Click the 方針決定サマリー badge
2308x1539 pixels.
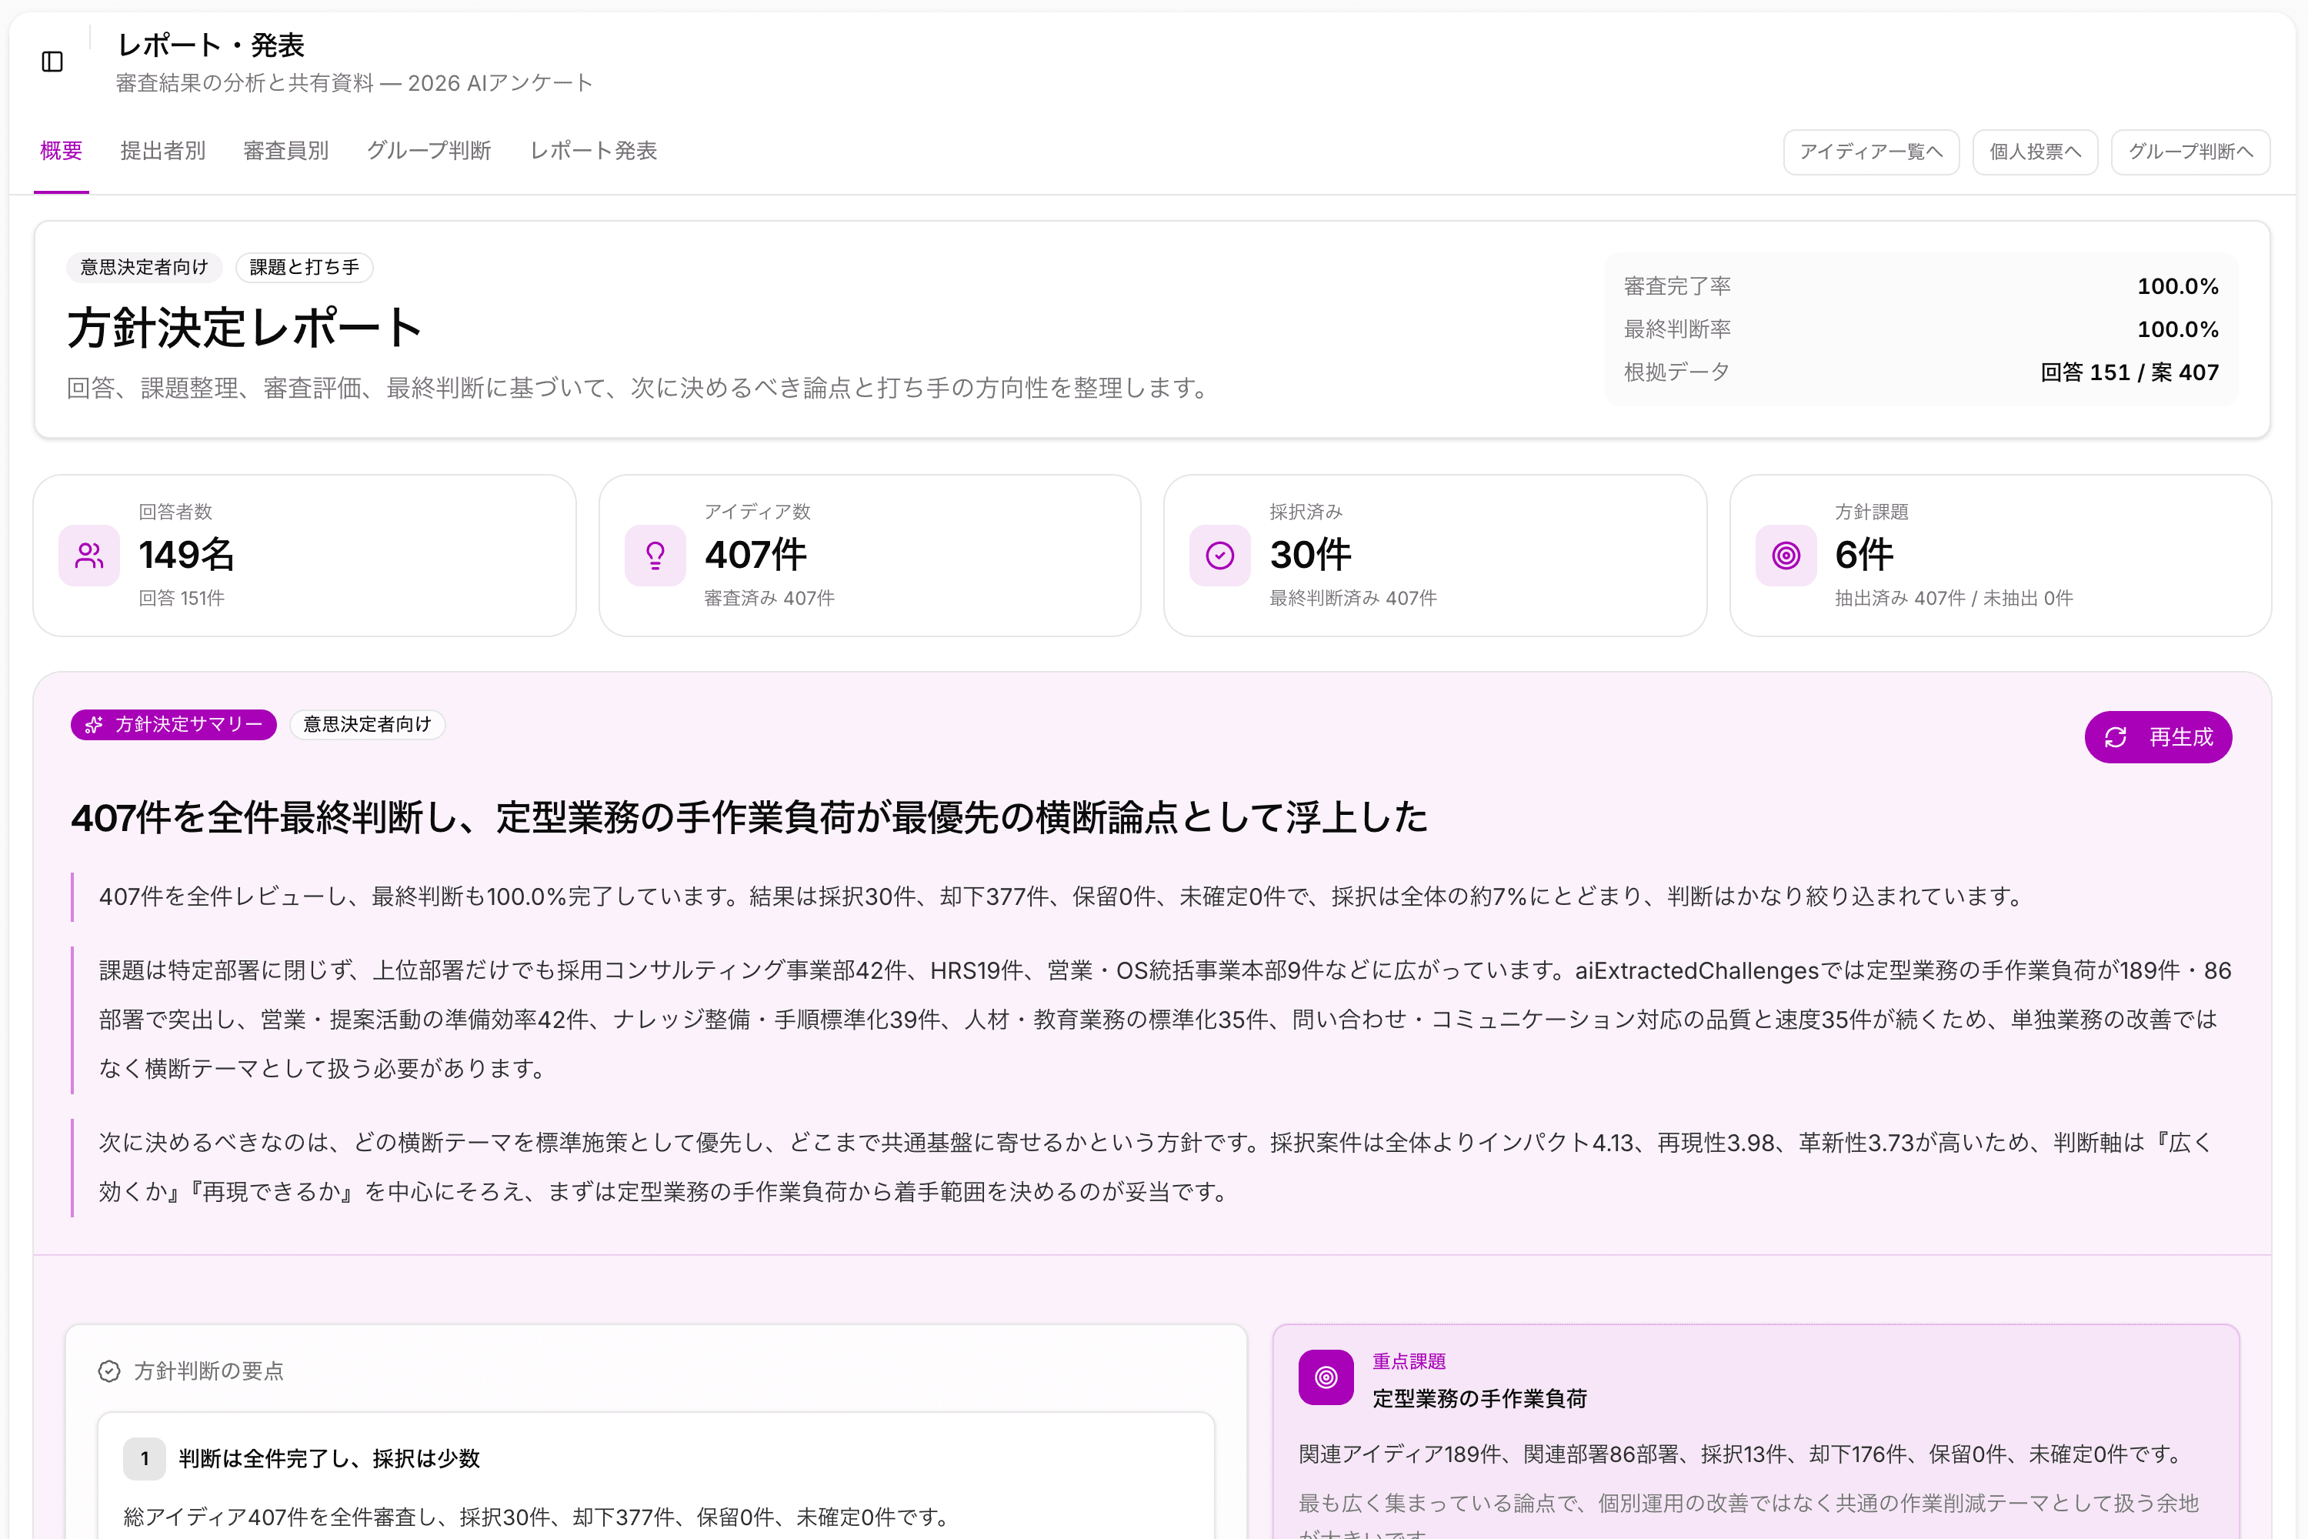coord(174,724)
